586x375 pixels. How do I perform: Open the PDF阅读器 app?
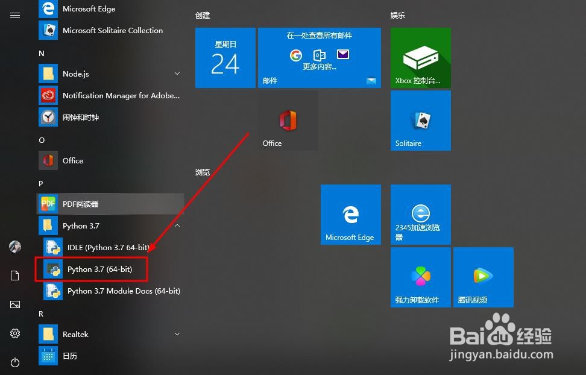click(x=112, y=204)
